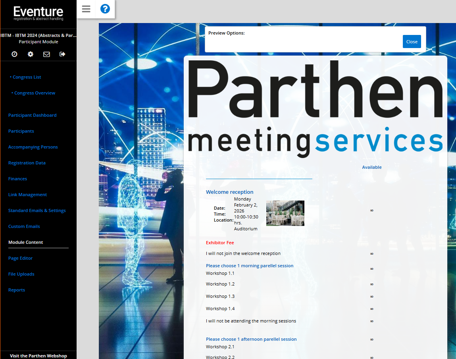This screenshot has width=456, height=359.
Task: Open the Page Editor
Action: (x=20, y=259)
